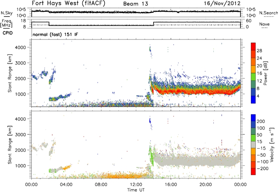Click the '4' power colorbar tick value
278x192 pixels.
coord(258,96)
